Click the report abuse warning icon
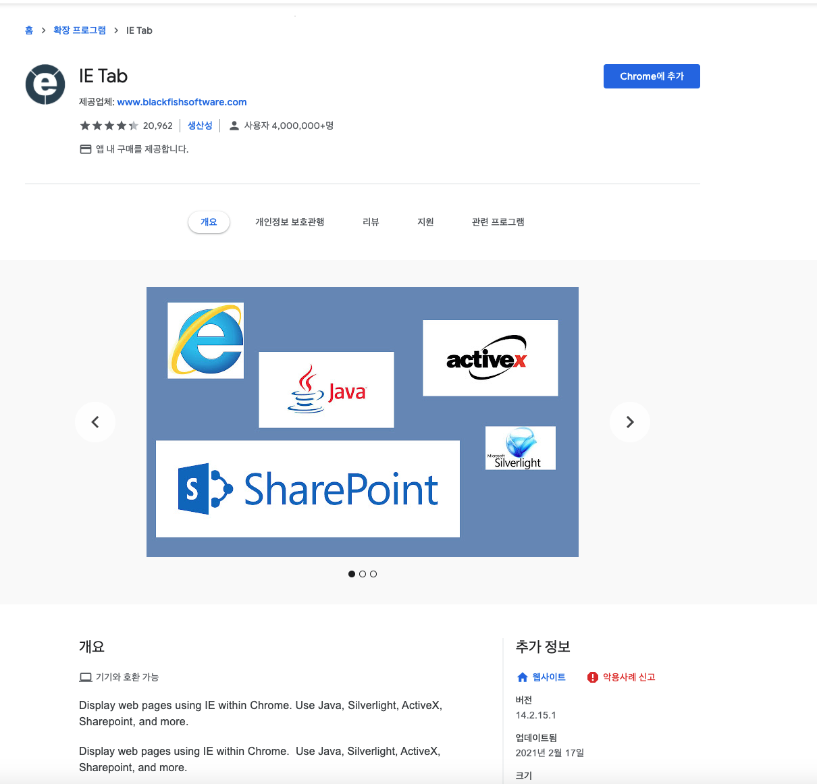The image size is (817, 784). coord(593,677)
